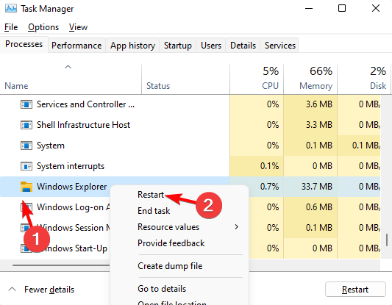The image size is (392, 305).
Task: Click the Restart button at bottom right
Action: (355, 290)
